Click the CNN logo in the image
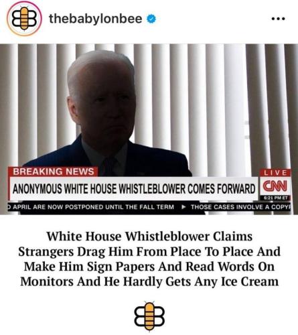 coord(275,186)
